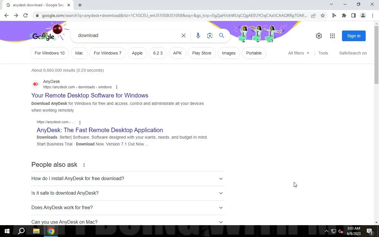Viewport: 379px width, 237px height.
Task: Click the anydesk.com downloads windows URL
Action: point(77,87)
